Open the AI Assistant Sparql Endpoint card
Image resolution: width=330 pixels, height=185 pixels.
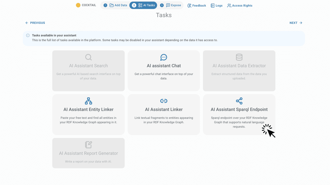coord(239,114)
